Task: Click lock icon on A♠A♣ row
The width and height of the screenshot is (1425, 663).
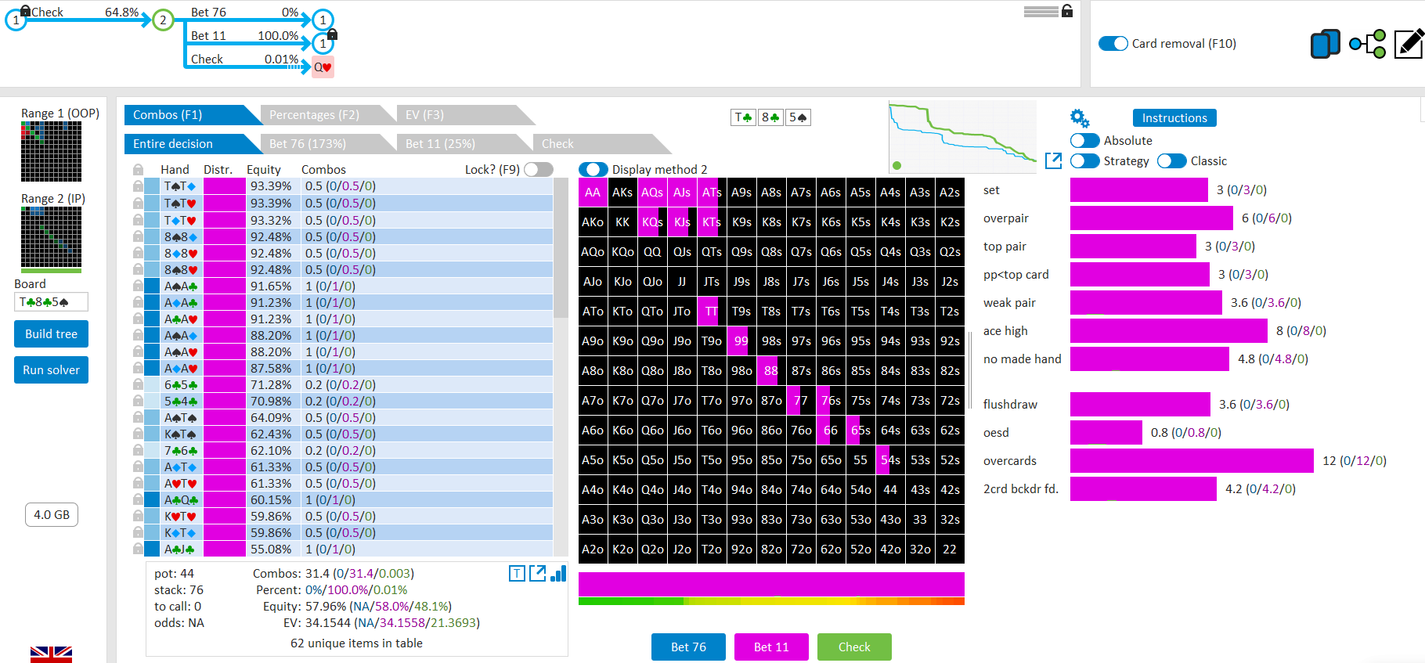Action: [138, 286]
